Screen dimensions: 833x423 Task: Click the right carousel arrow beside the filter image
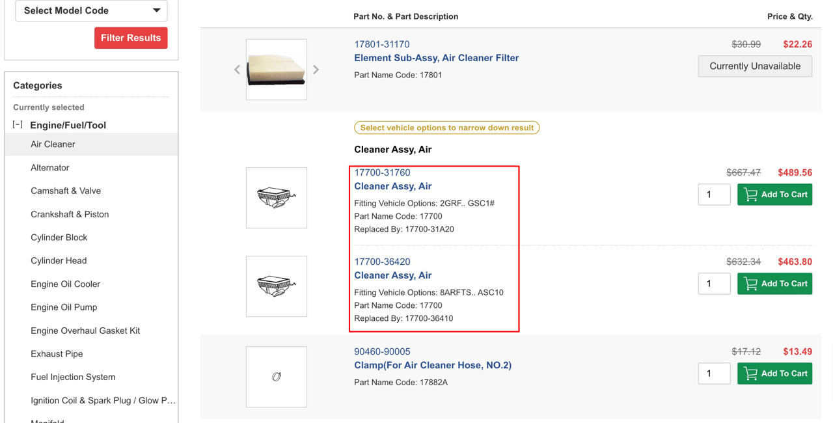(x=316, y=69)
